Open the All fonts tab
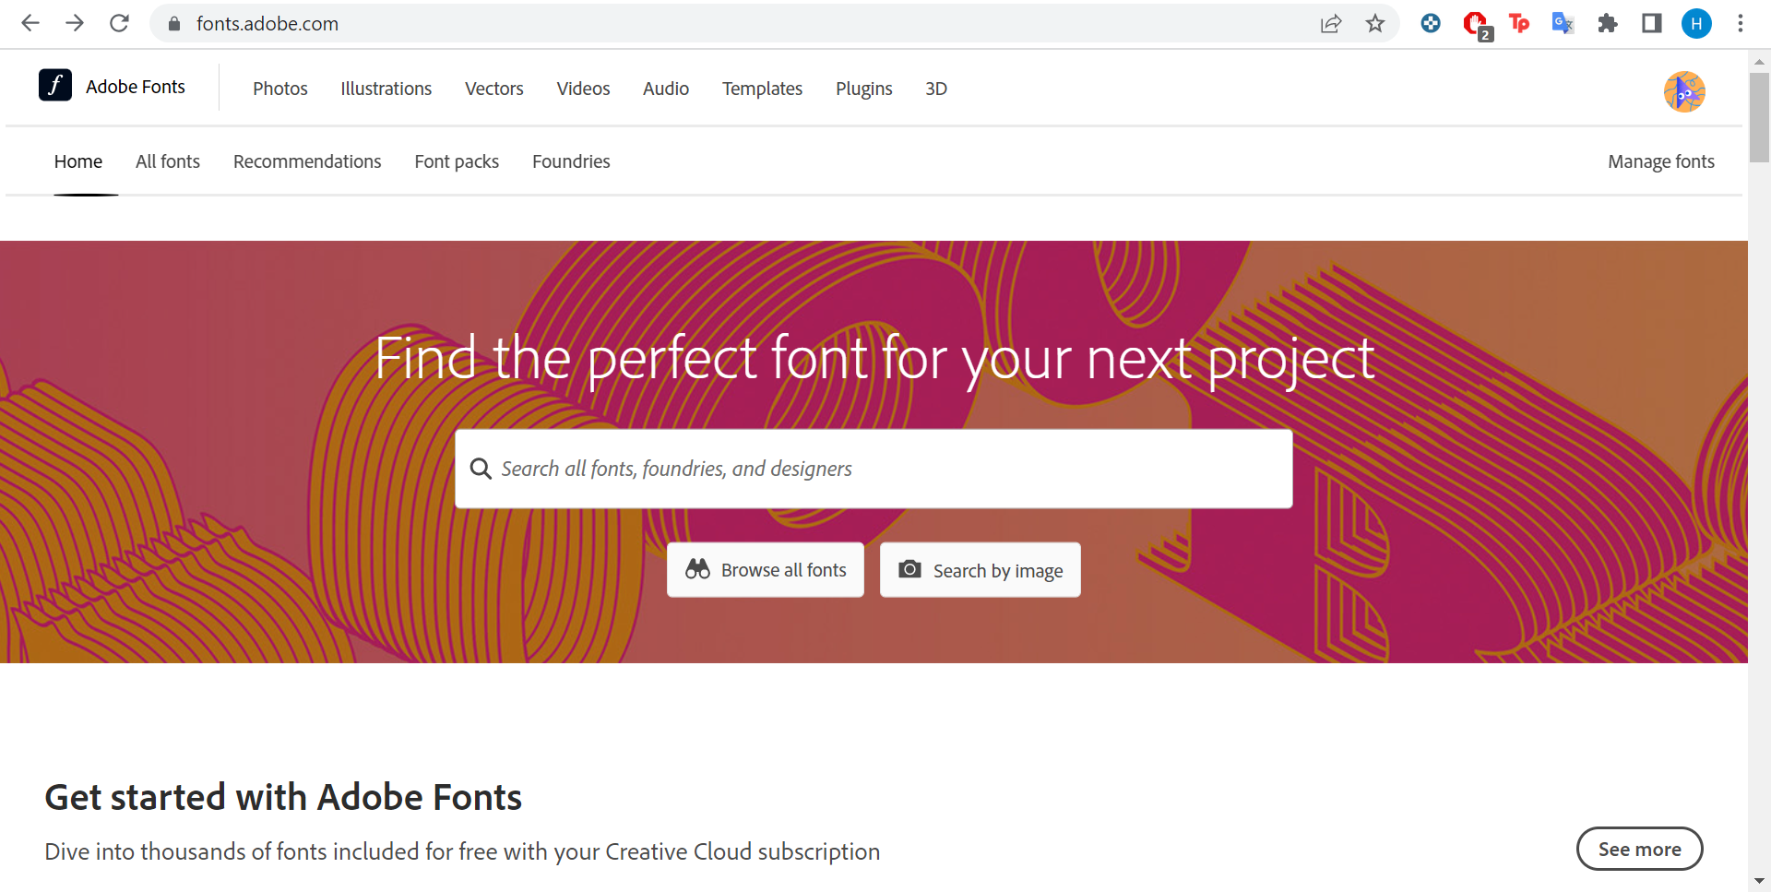This screenshot has height=892, width=1771. (x=168, y=161)
